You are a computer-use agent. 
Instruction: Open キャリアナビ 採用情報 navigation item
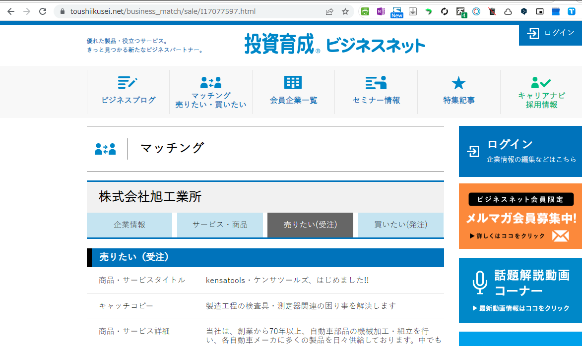pyautogui.click(x=541, y=92)
